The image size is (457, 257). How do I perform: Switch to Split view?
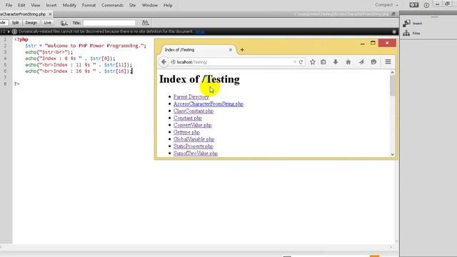pyautogui.click(x=15, y=23)
